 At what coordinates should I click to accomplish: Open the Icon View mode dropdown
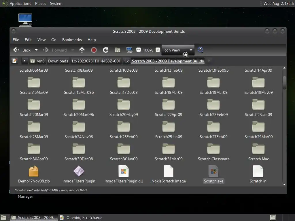point(178,50)
